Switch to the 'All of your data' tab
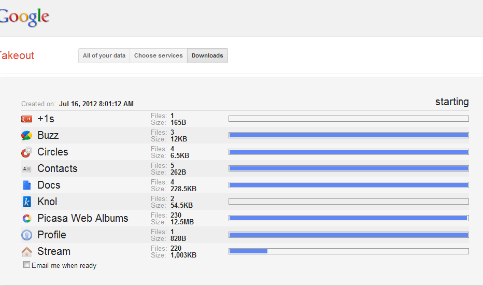 (104, 56)
